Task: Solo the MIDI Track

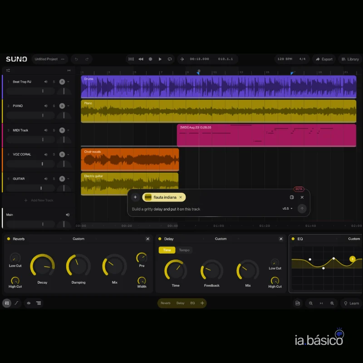Action: [54, 130]
